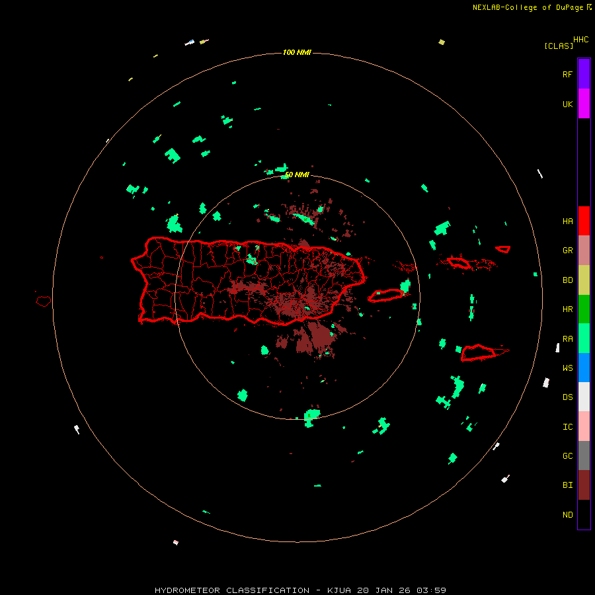Click the RA light green legend swatch
The height and width of the screenshot is (595, 595).
tap(584, 338)
